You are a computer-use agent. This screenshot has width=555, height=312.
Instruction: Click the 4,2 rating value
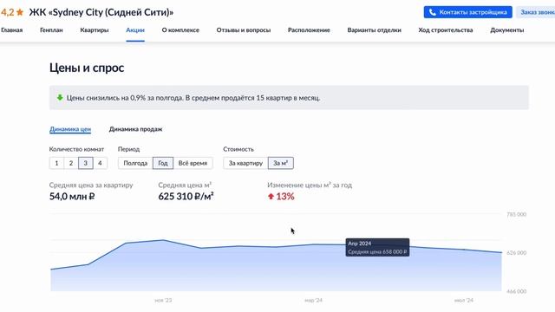[x=7, y=12]
